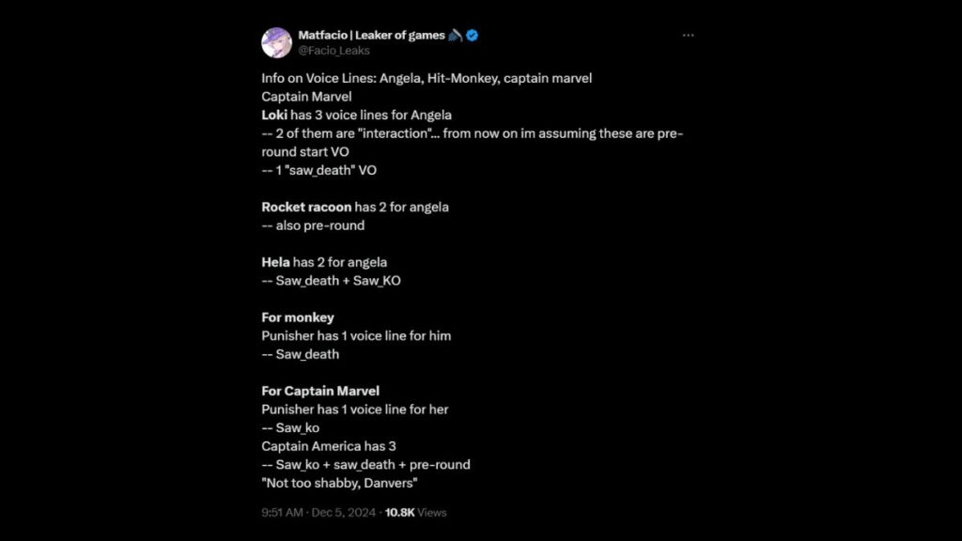Click the @Facio_Leaks handle
This screenshot has width=962, height=541.
coord(334,51)
